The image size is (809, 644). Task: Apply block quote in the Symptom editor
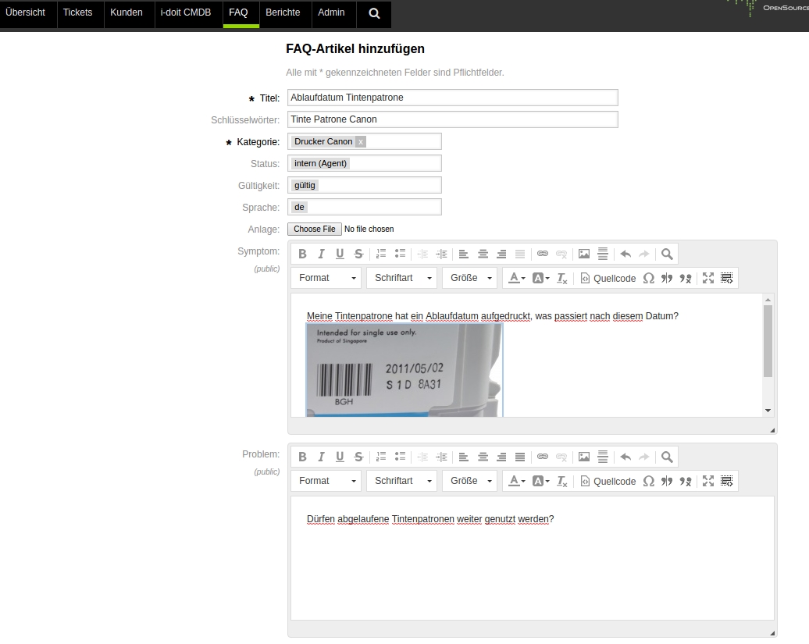tap(667, 278)
